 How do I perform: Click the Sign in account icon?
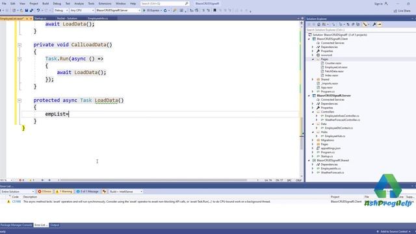pyautogui.click(x=386, y=4)
